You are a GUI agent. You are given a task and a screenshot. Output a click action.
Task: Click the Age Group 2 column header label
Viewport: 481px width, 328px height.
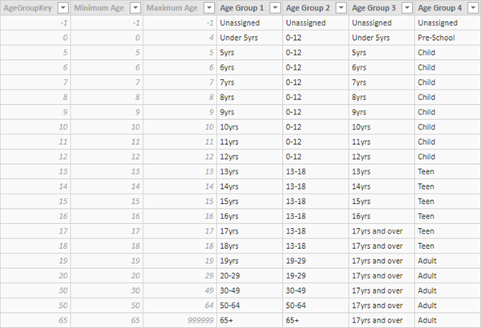(x=309, y=8)
